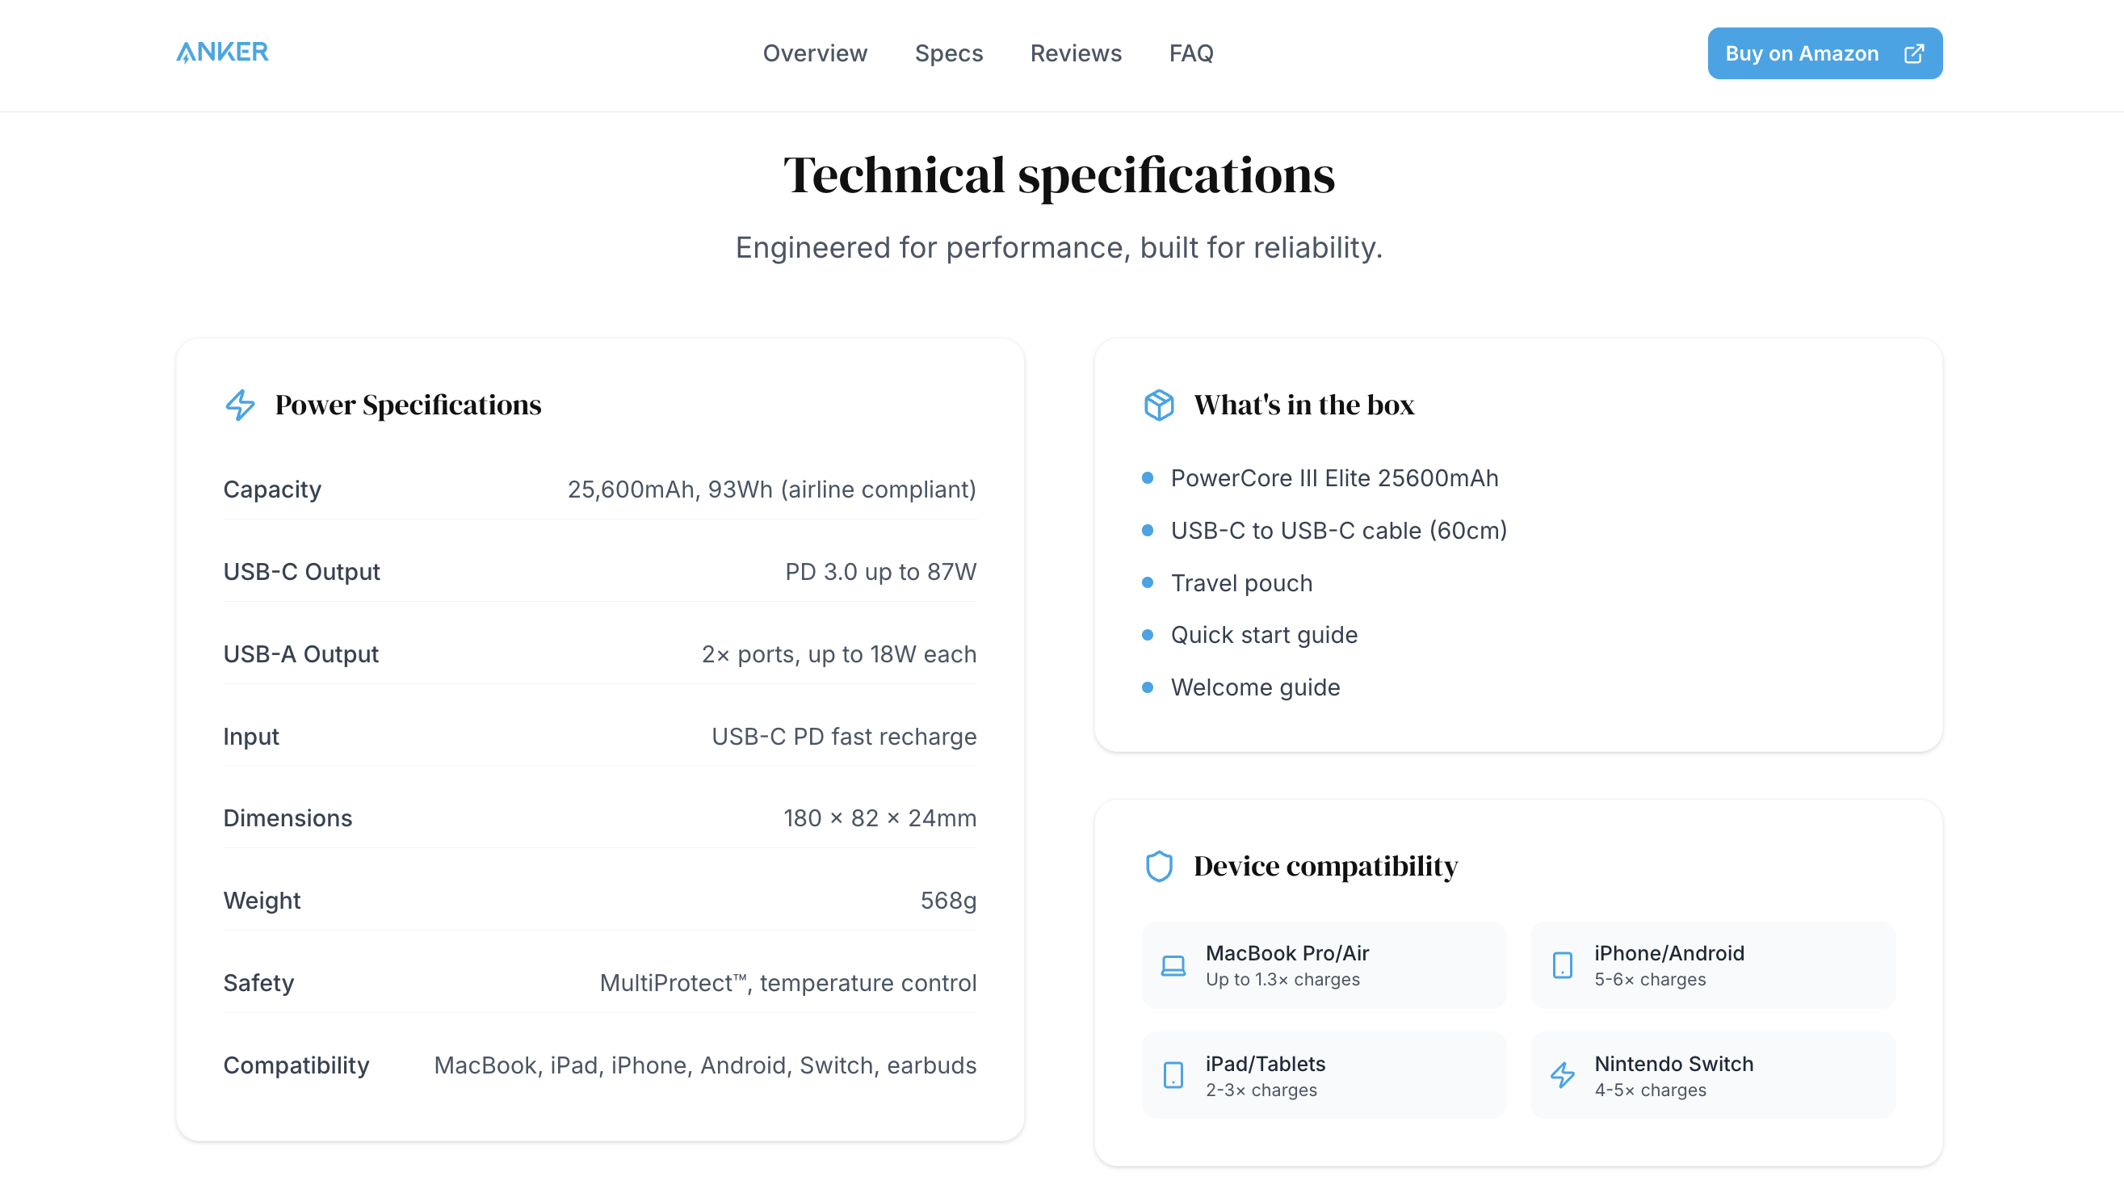The image size is (2124, 1189).
Task: Click the box package icon
Action: [x=1158, y=405]
